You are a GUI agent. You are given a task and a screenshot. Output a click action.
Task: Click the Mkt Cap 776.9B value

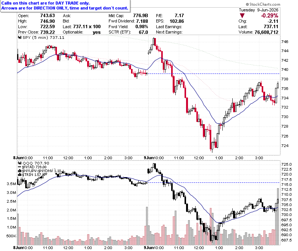pos(141,16)
